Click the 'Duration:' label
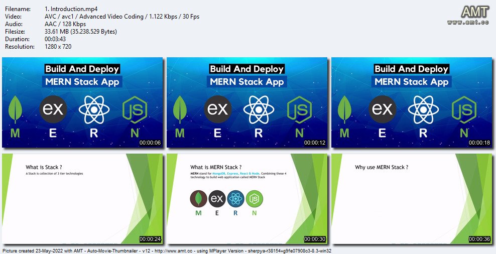 point(18,39)
